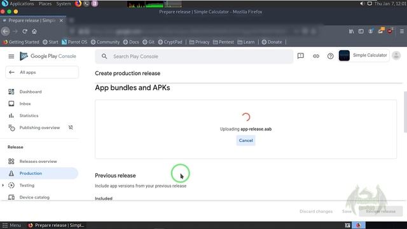Cancel the app-release.aab upload
Screen dimensions: 407x229
(245, 141)
